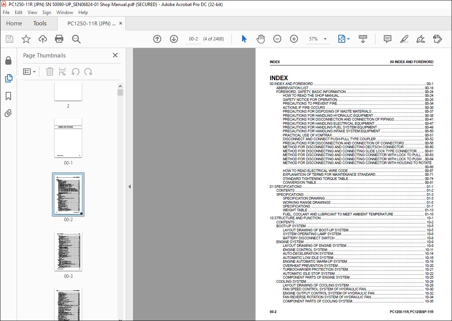Viewport: 452px width, 321px height.
Task: Click index entry 01 SPECIFICATIONS
Action: (286, 186)
